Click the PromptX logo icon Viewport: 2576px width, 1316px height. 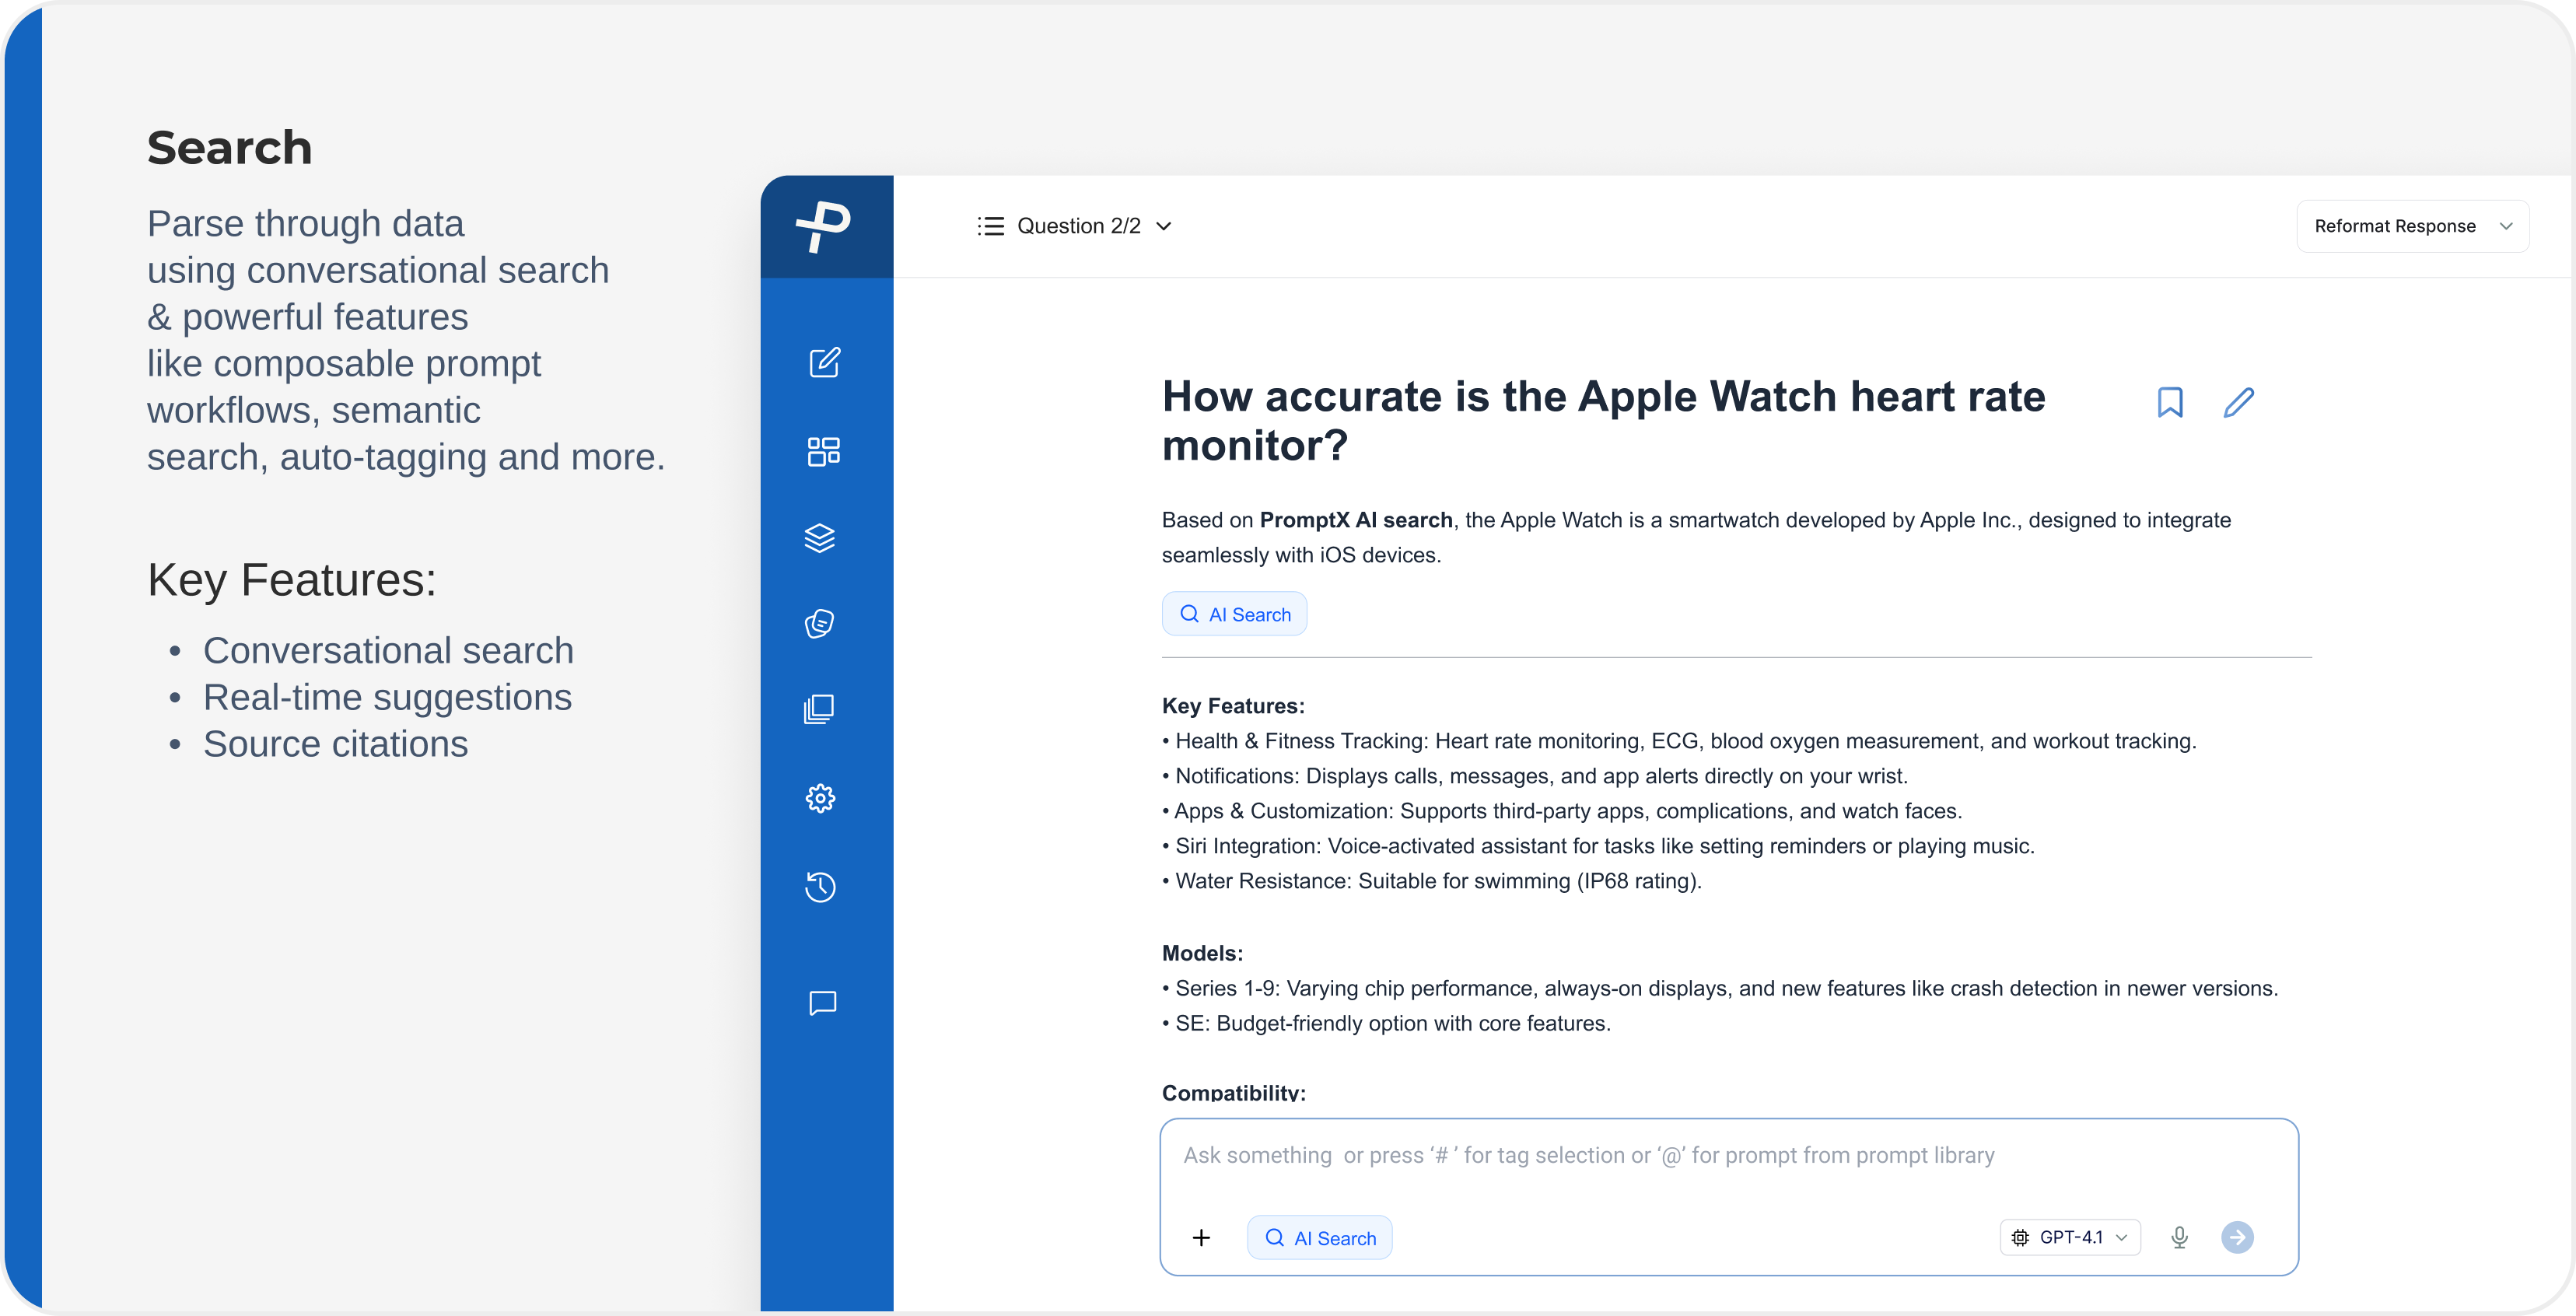(824, 226)
